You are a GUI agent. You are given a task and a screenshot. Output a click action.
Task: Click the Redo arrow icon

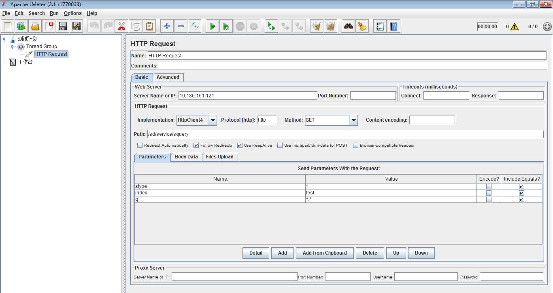108,27
